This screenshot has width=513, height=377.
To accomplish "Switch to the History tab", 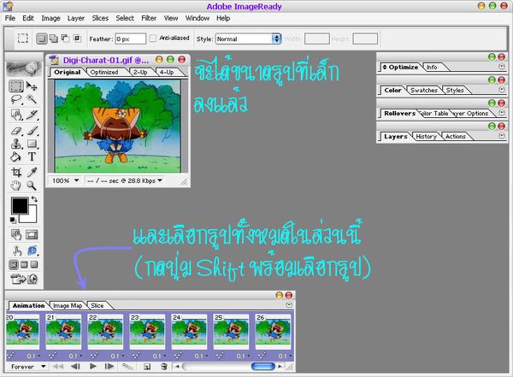I will [x=426, y=137].
